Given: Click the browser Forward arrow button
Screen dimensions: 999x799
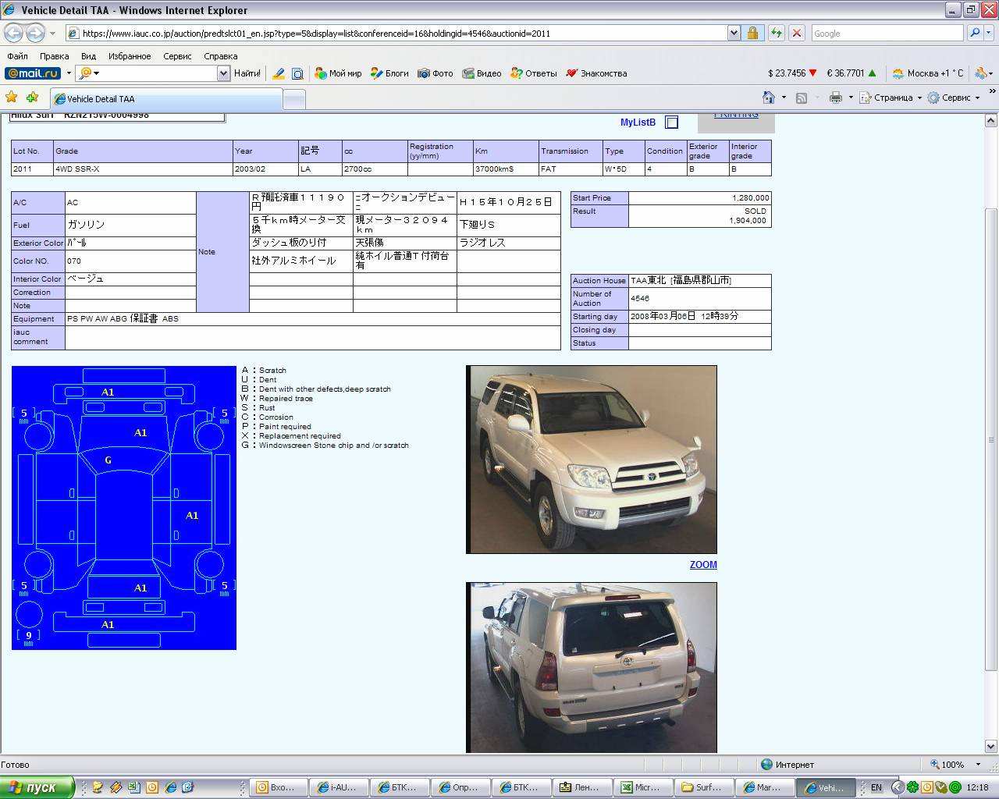Looking at the screenshot, I should (x=35, y=34).
